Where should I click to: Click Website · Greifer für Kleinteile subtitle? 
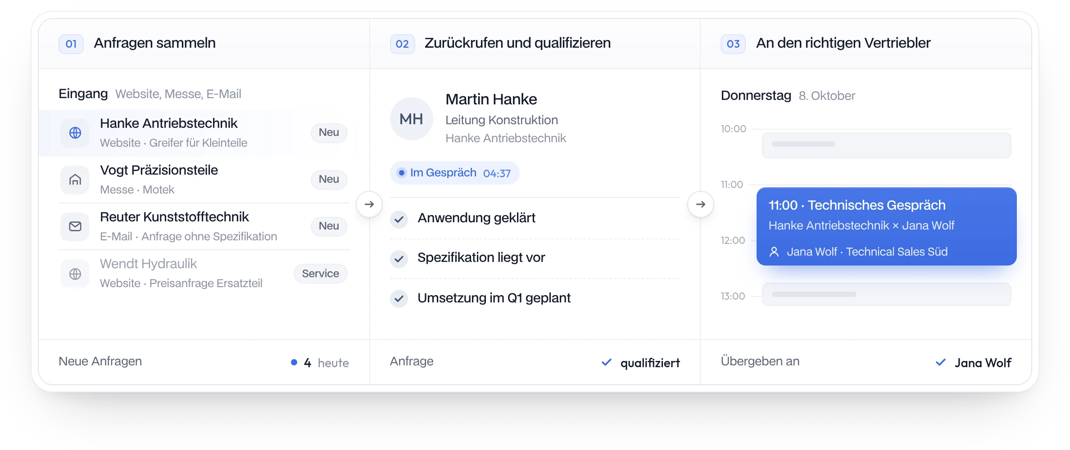(173, 143)
